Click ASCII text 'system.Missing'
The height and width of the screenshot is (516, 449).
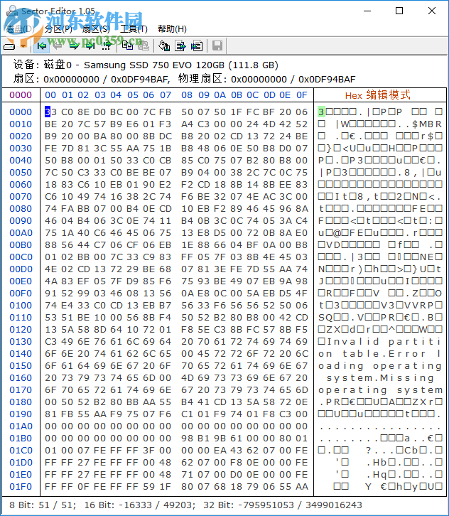click(380, 378)
